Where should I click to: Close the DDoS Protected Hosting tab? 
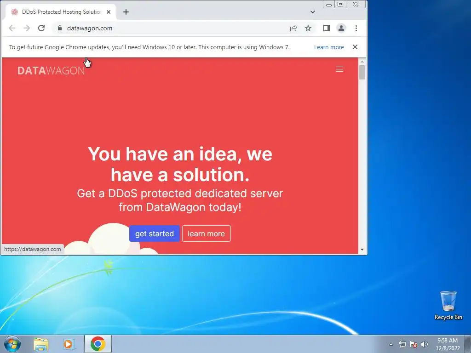pos(109,12)
